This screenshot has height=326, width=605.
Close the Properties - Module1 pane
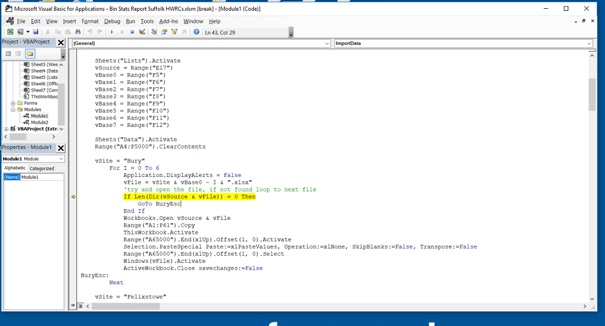[x=61, y=148]
